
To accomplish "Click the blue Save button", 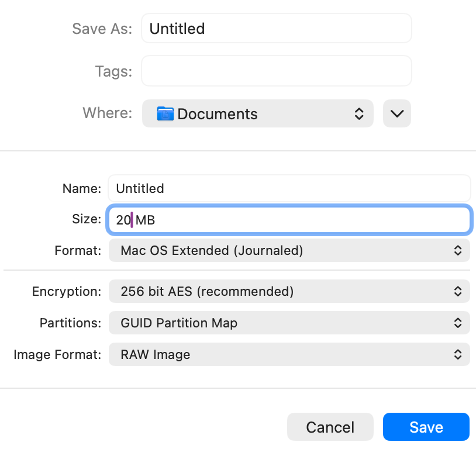I will [x=426, y=427].
